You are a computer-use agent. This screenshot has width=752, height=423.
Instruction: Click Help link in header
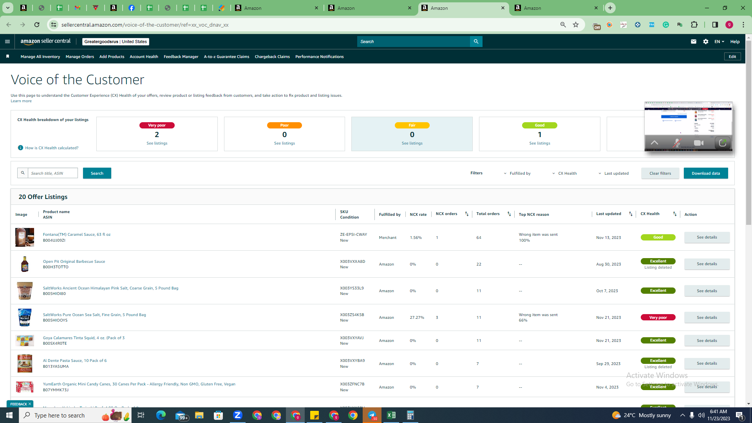tap(735, 42)
